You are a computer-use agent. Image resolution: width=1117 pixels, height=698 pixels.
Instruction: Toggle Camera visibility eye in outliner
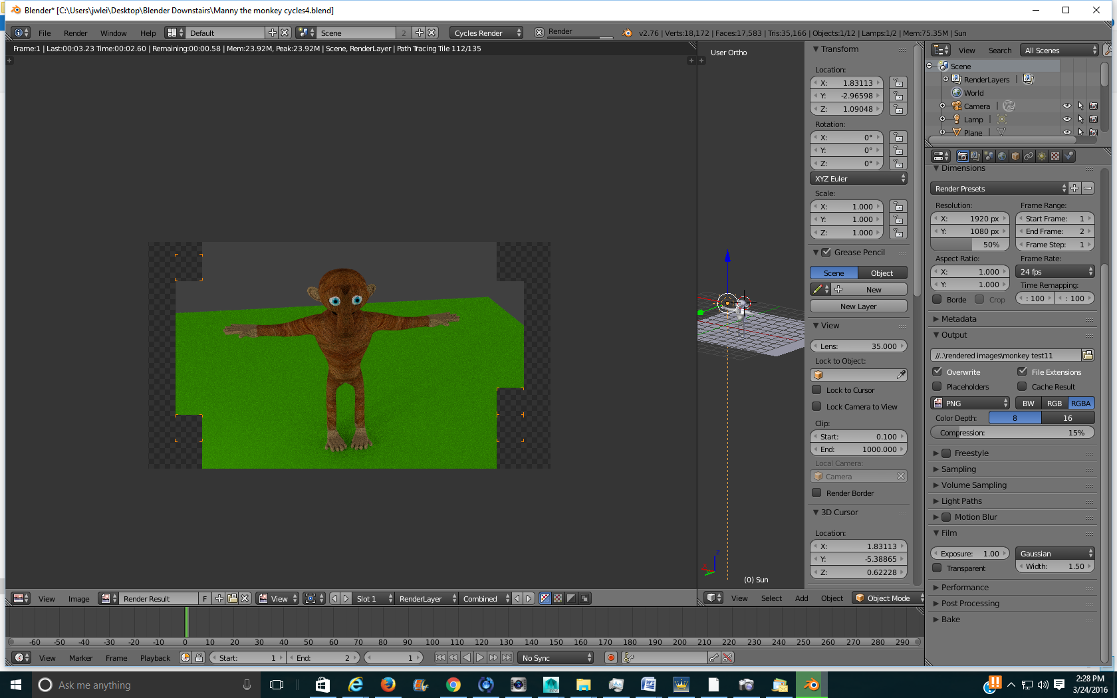[x=1067, y=106]
